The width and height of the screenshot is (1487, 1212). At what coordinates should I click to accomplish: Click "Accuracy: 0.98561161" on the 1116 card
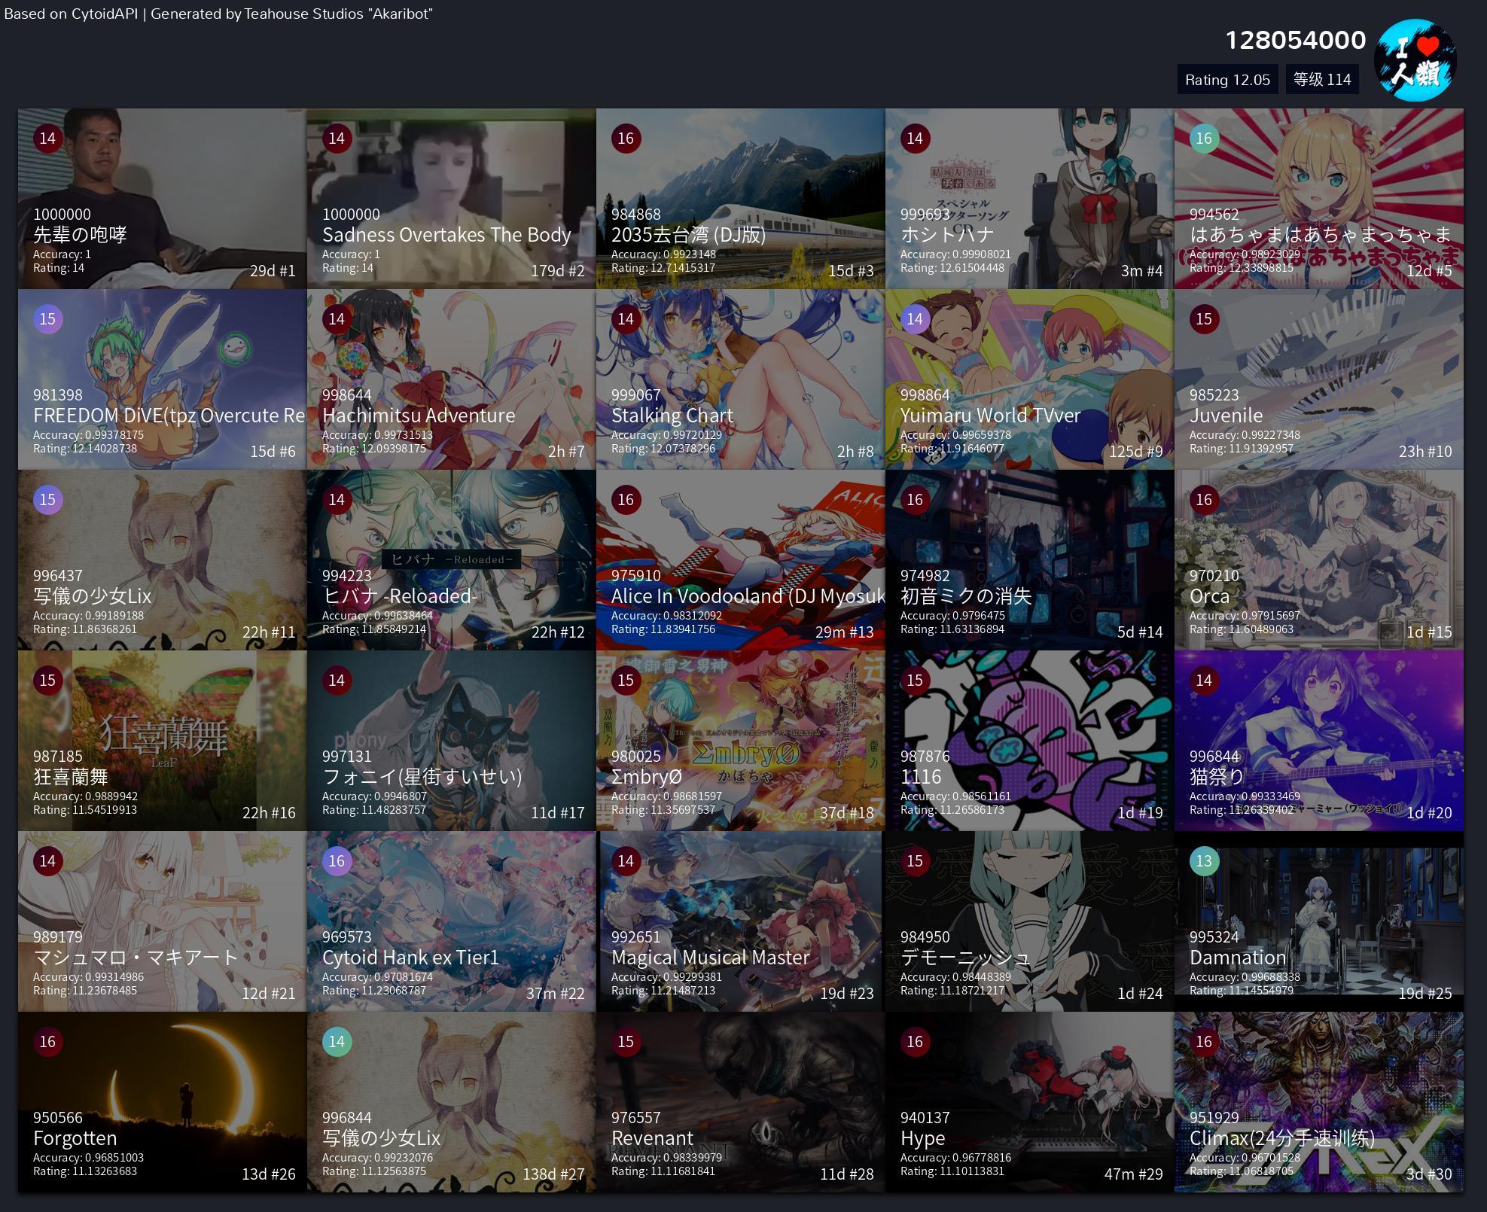pyautogui.click(x=955, y=796)
